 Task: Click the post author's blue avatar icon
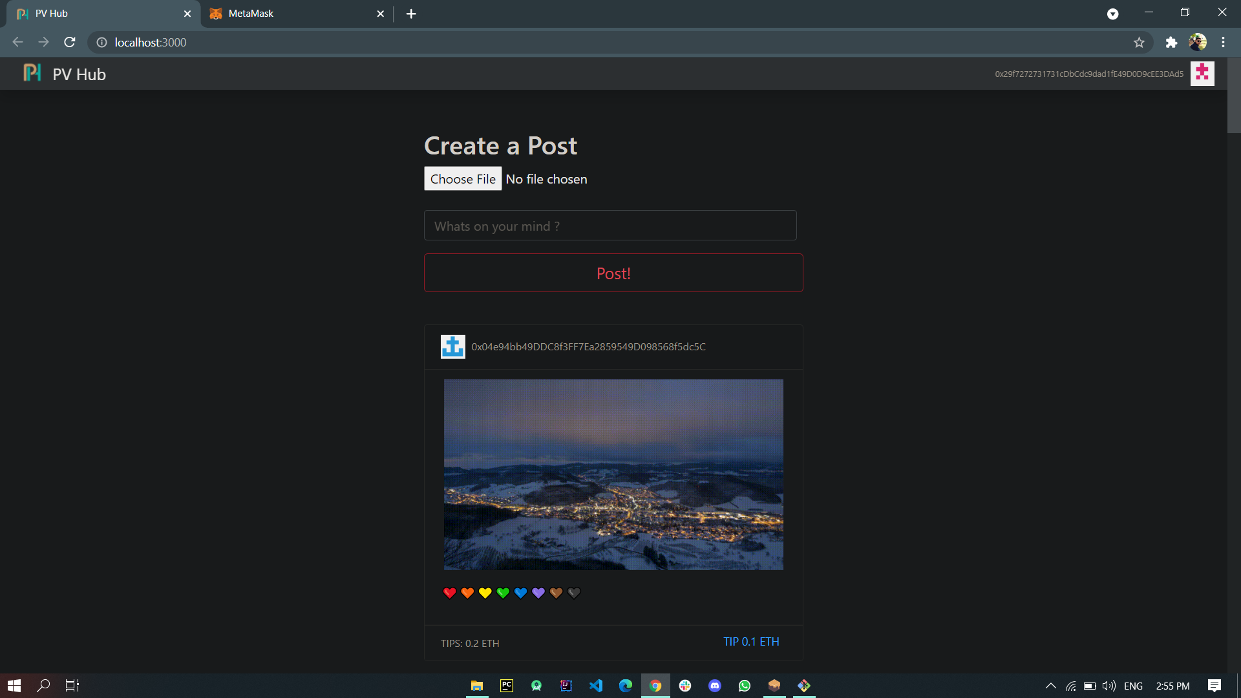click(452, 346)
